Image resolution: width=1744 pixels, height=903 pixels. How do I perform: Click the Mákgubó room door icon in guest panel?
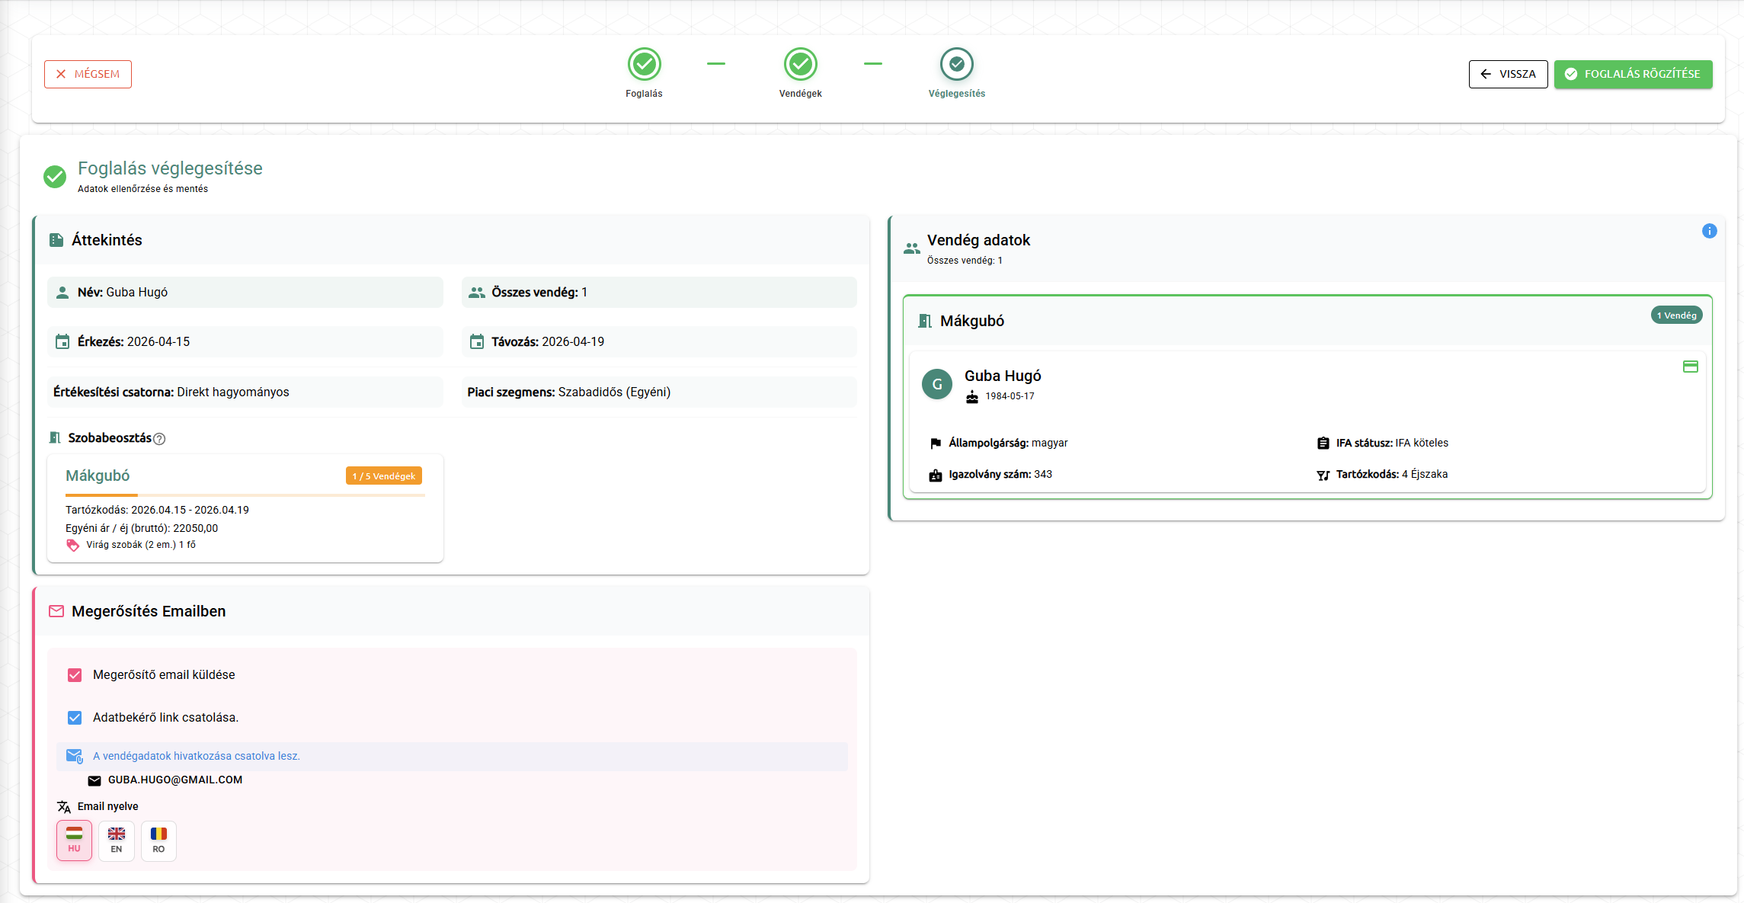point(924,321)
